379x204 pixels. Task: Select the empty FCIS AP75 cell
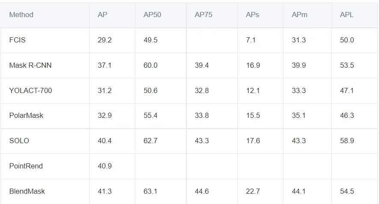pyautogui.click(x=212, y=40)
